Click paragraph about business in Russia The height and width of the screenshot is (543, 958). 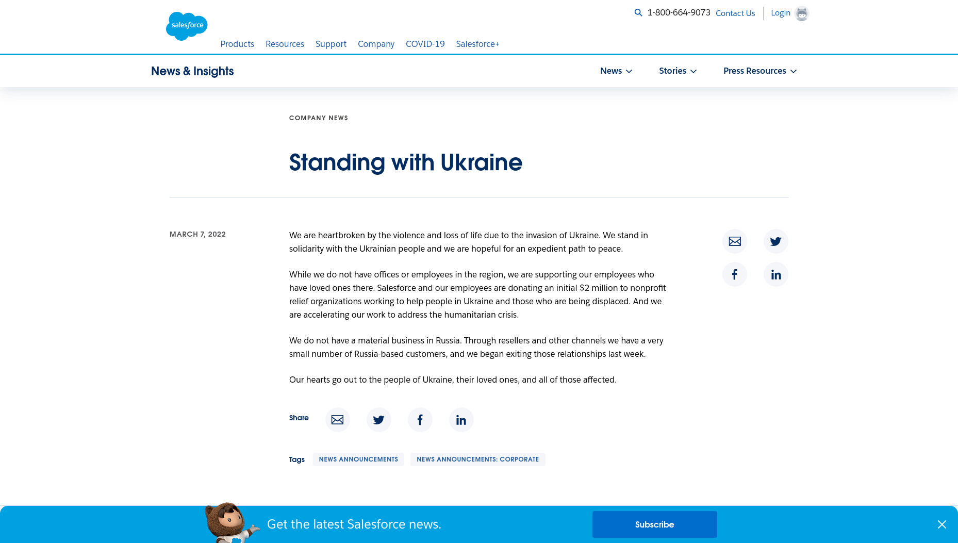[x=476, y=347]
